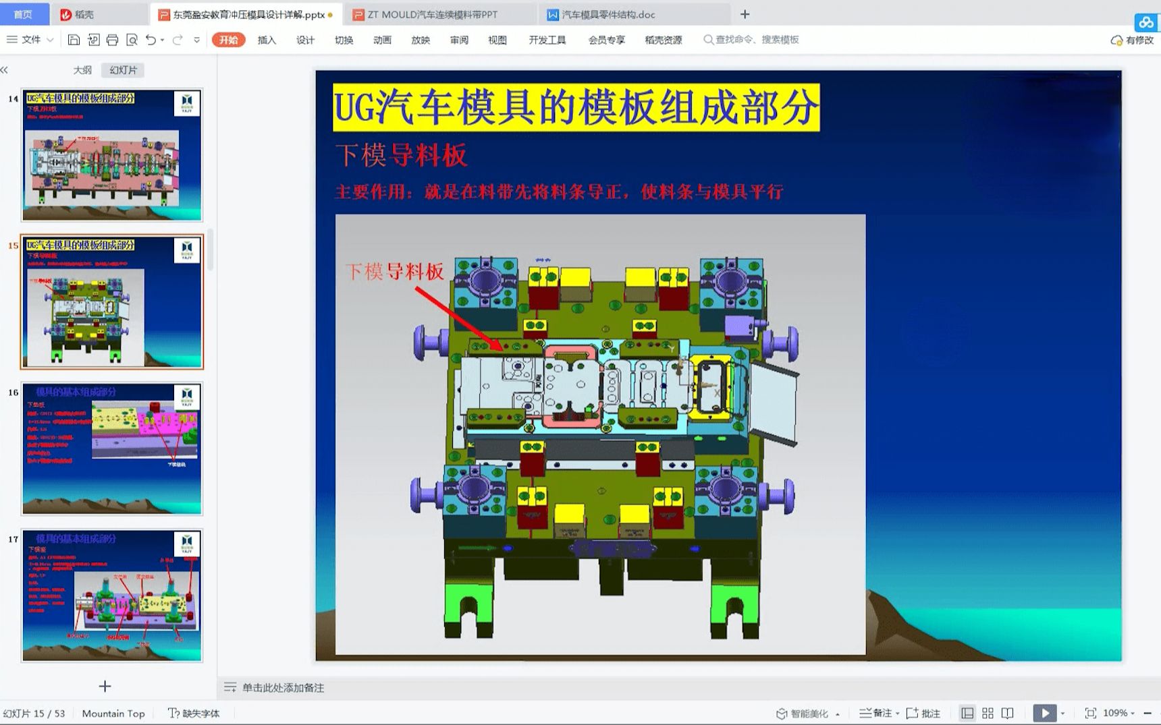Select the 切换 ribbon tab
Viewport: 1161px width, 725px height.
coord(344,40)
